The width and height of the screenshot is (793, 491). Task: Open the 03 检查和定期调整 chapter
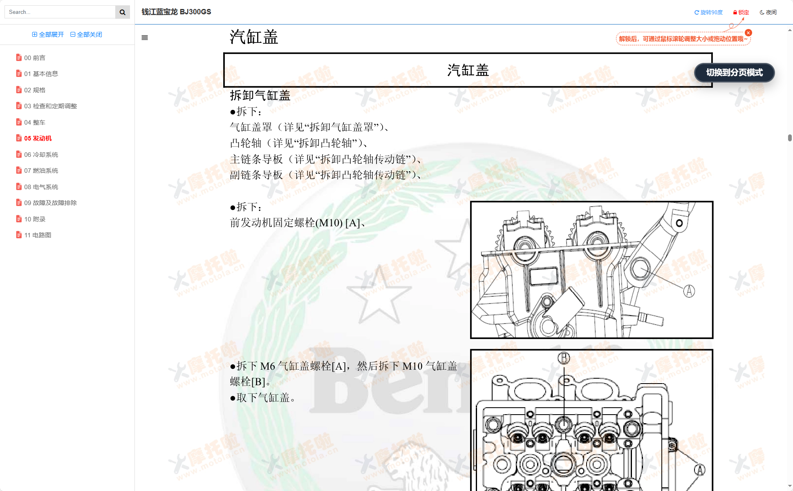click(x=50, y=105)
